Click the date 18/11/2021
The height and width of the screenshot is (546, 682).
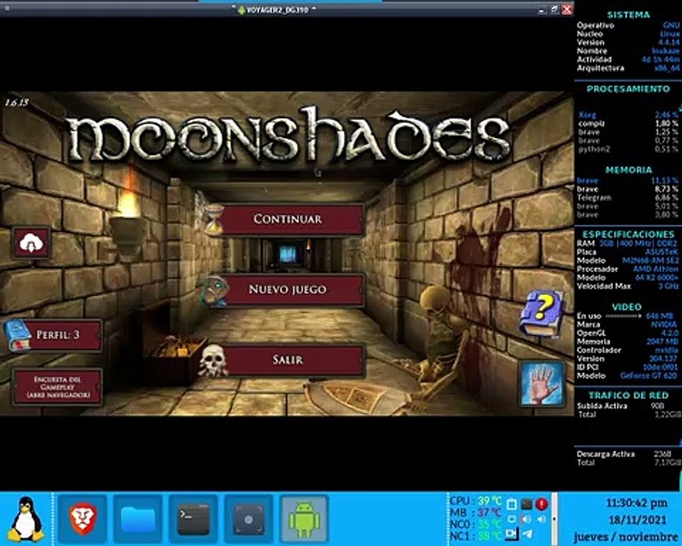pyautogui.click(x=637, y=520)
